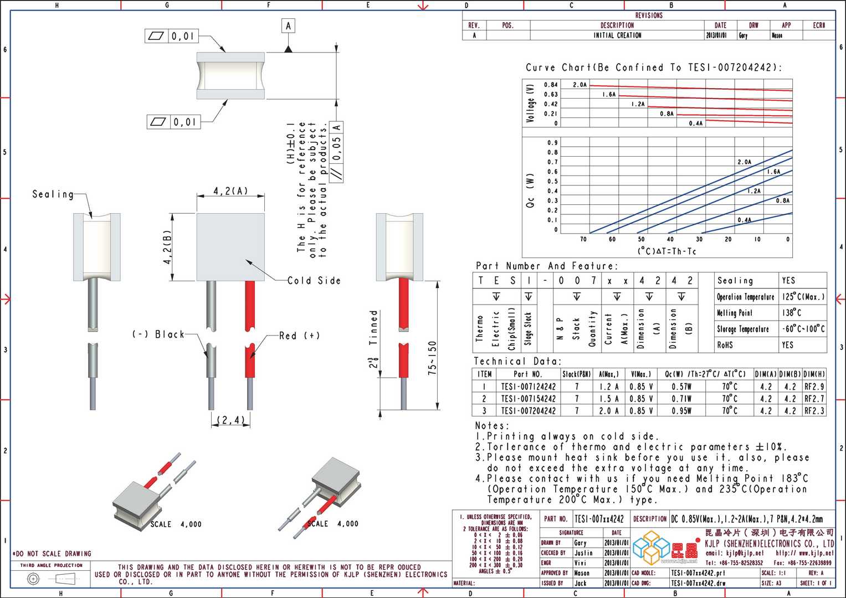Click the issued-by name Jack

click(580, 583)
